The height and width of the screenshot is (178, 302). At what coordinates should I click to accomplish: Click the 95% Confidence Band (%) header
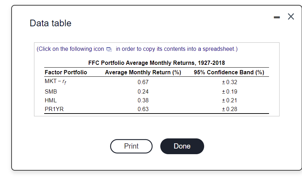229,73
